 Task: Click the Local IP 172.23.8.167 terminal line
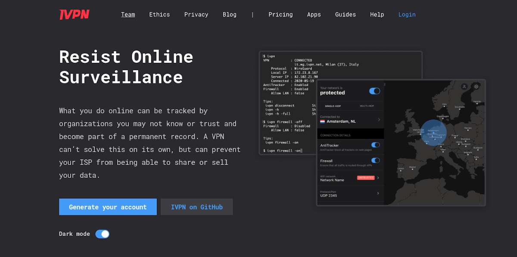(294, 73)
